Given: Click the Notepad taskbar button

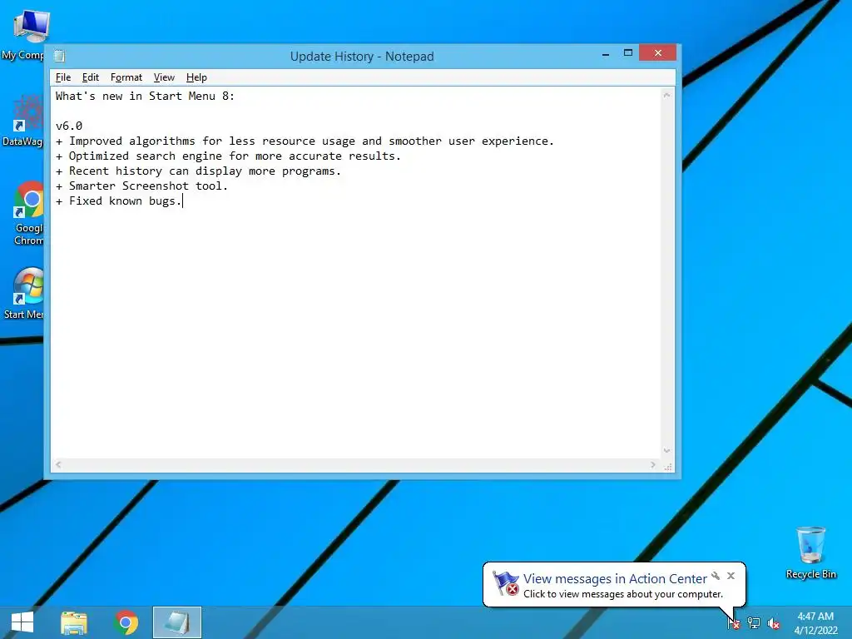Looking at the screenshot, I should coord(177,622).
